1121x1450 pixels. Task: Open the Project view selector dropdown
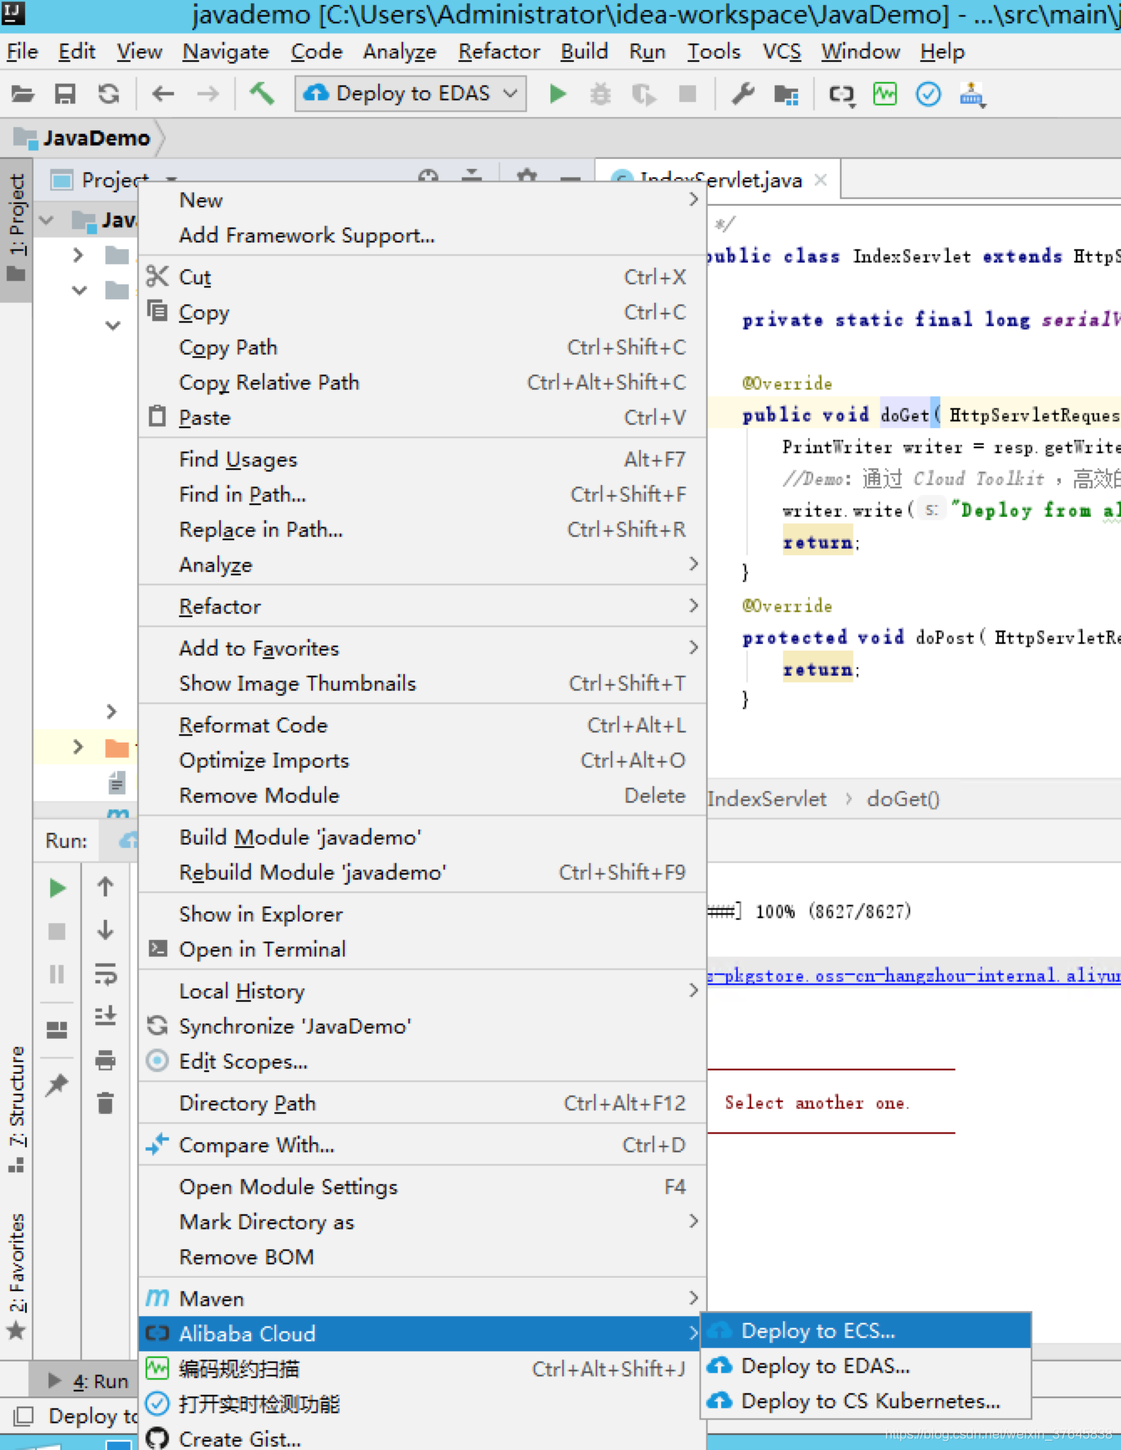[171, 180]
